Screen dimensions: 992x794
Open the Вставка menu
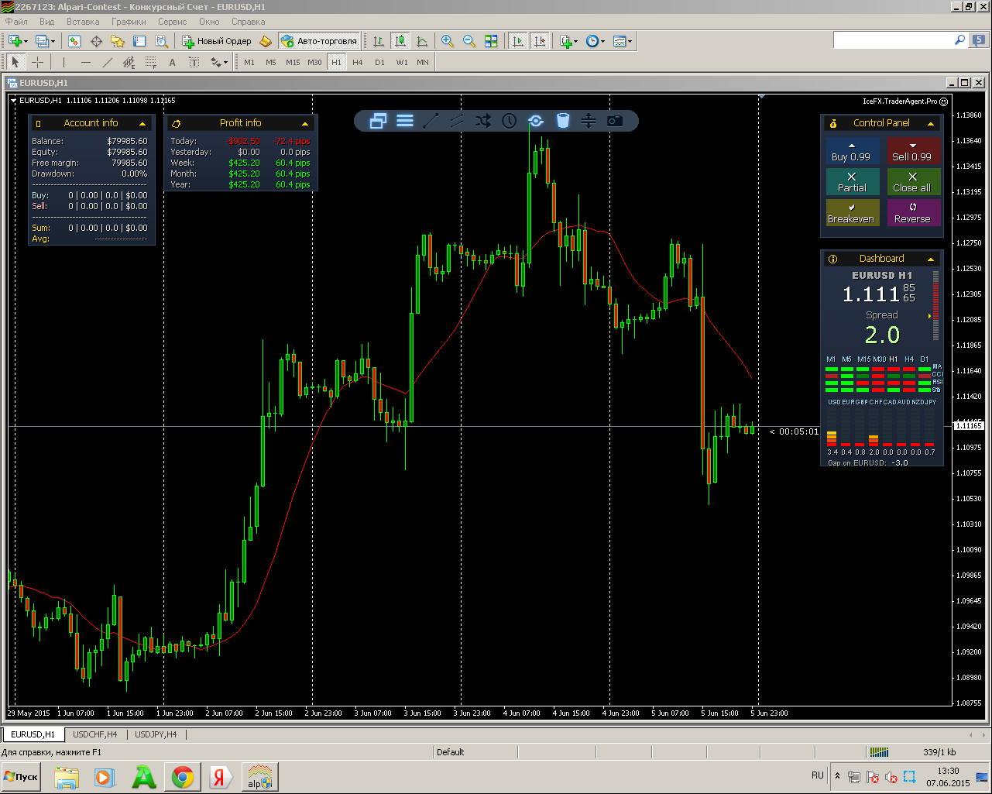pyautogui.click(x=83, y=22)
